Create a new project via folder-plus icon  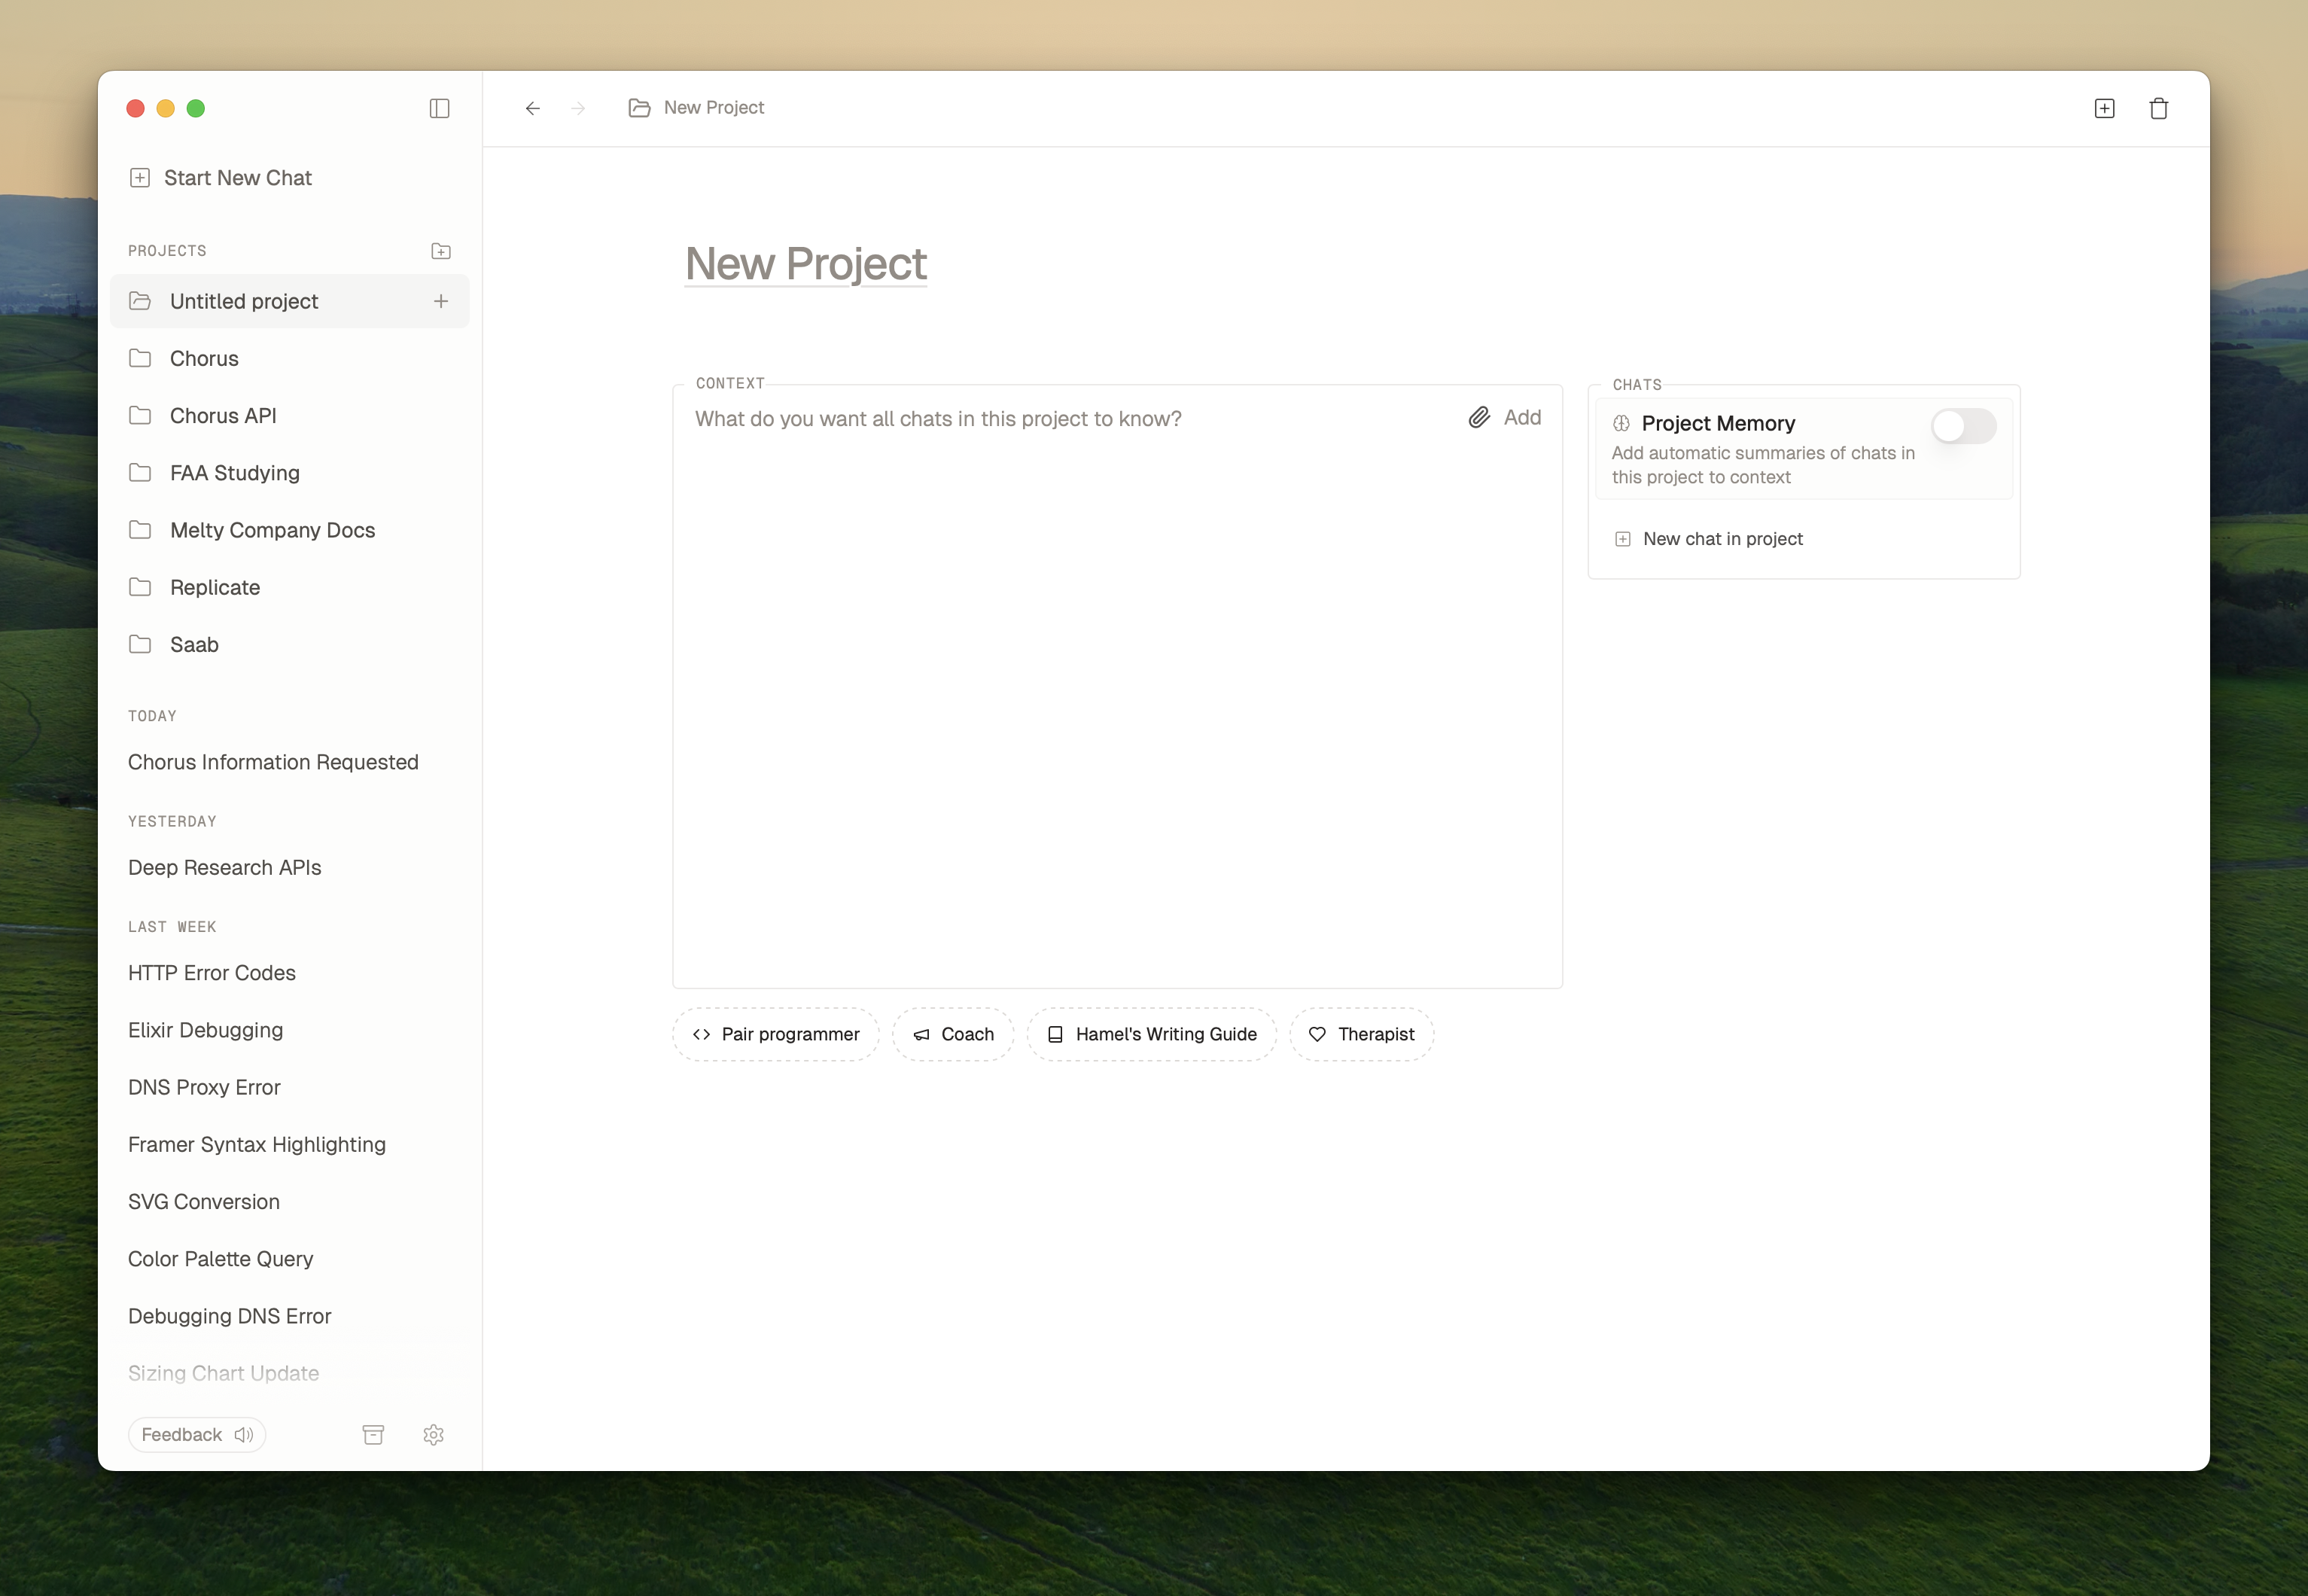pos(441,251)
